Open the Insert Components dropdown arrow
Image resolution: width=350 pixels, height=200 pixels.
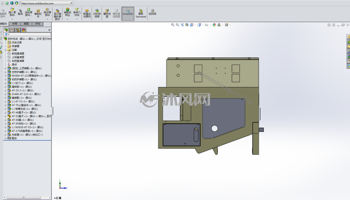pyautogui.click(x=12, y=19)
